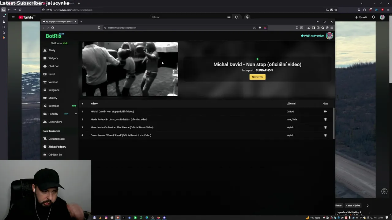
Task: Click the botrix.live address bar
Action: click(178, 28)
